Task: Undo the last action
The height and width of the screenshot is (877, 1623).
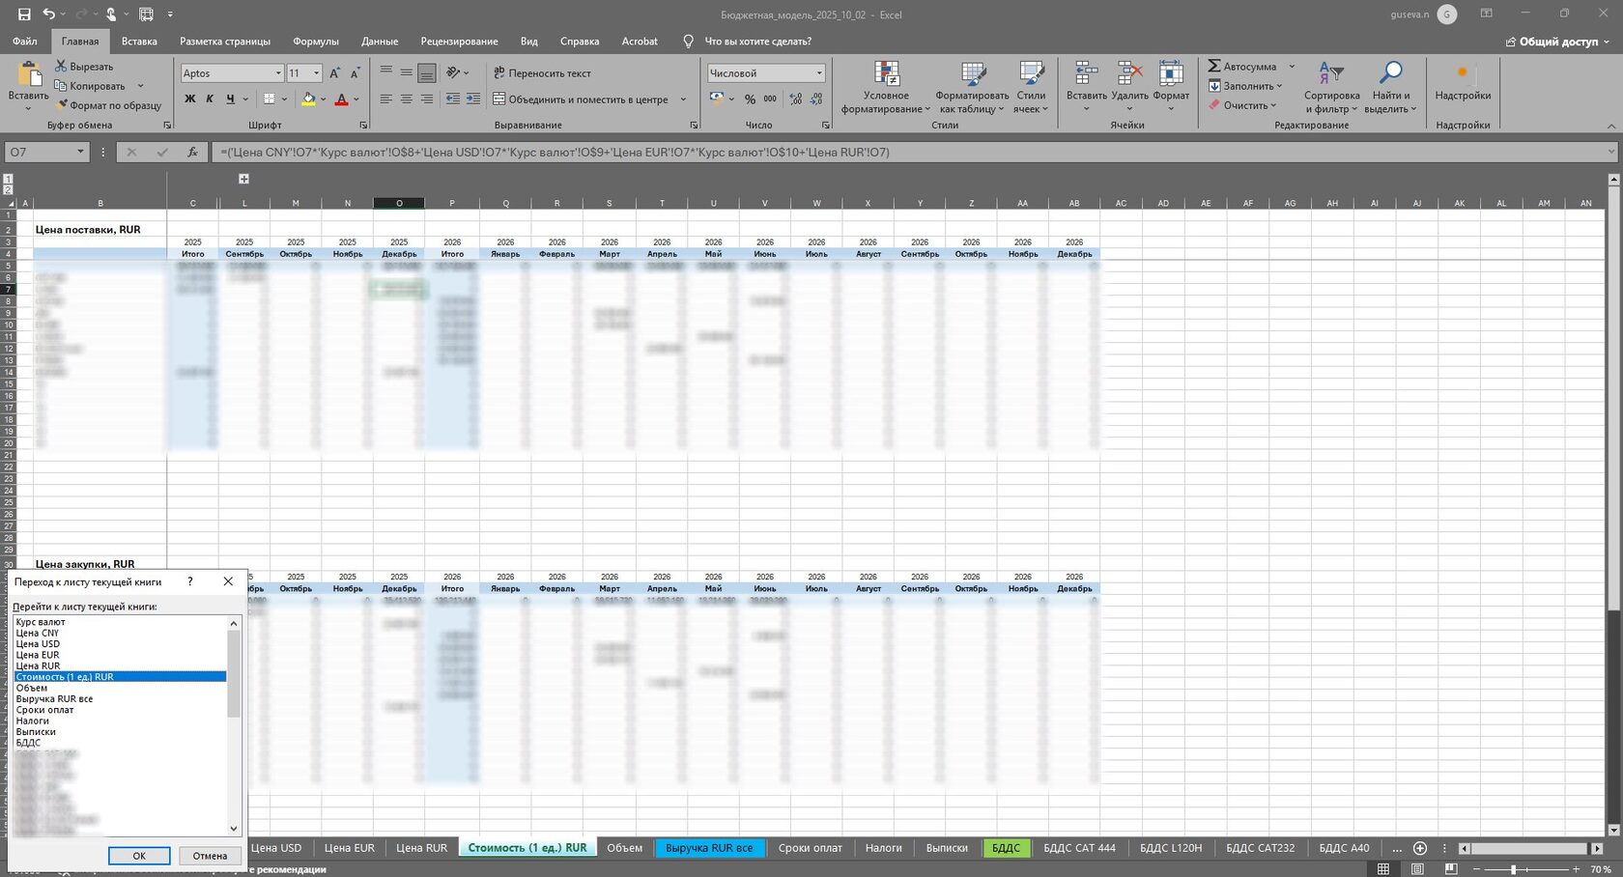Action: pyautogui.click(x=48, y=14)
